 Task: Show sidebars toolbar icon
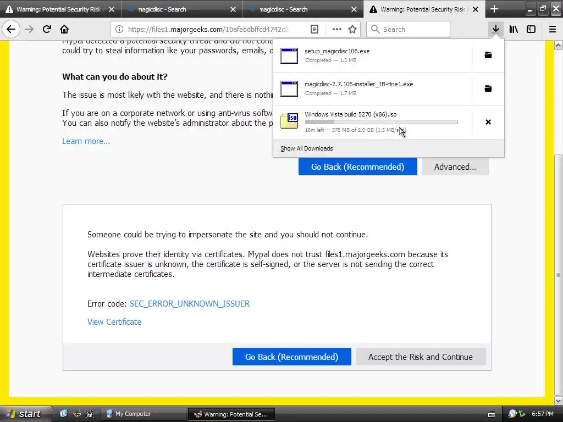[x=531, y=29]
